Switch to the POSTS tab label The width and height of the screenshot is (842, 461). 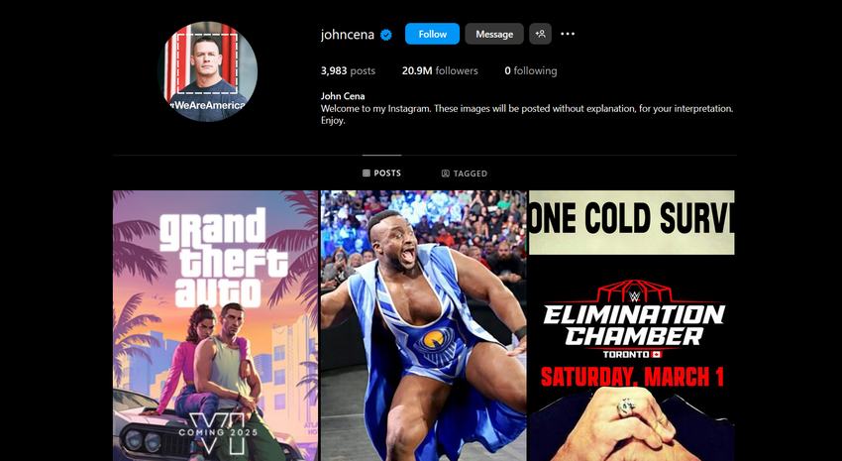pos(387,173)
